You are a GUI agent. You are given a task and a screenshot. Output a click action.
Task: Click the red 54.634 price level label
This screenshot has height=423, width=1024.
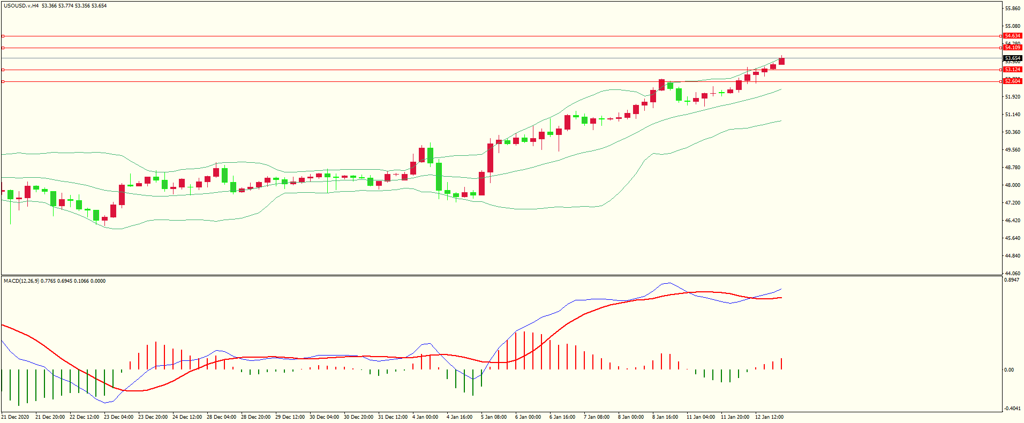pyautogui.click(x=1012, y=36)
